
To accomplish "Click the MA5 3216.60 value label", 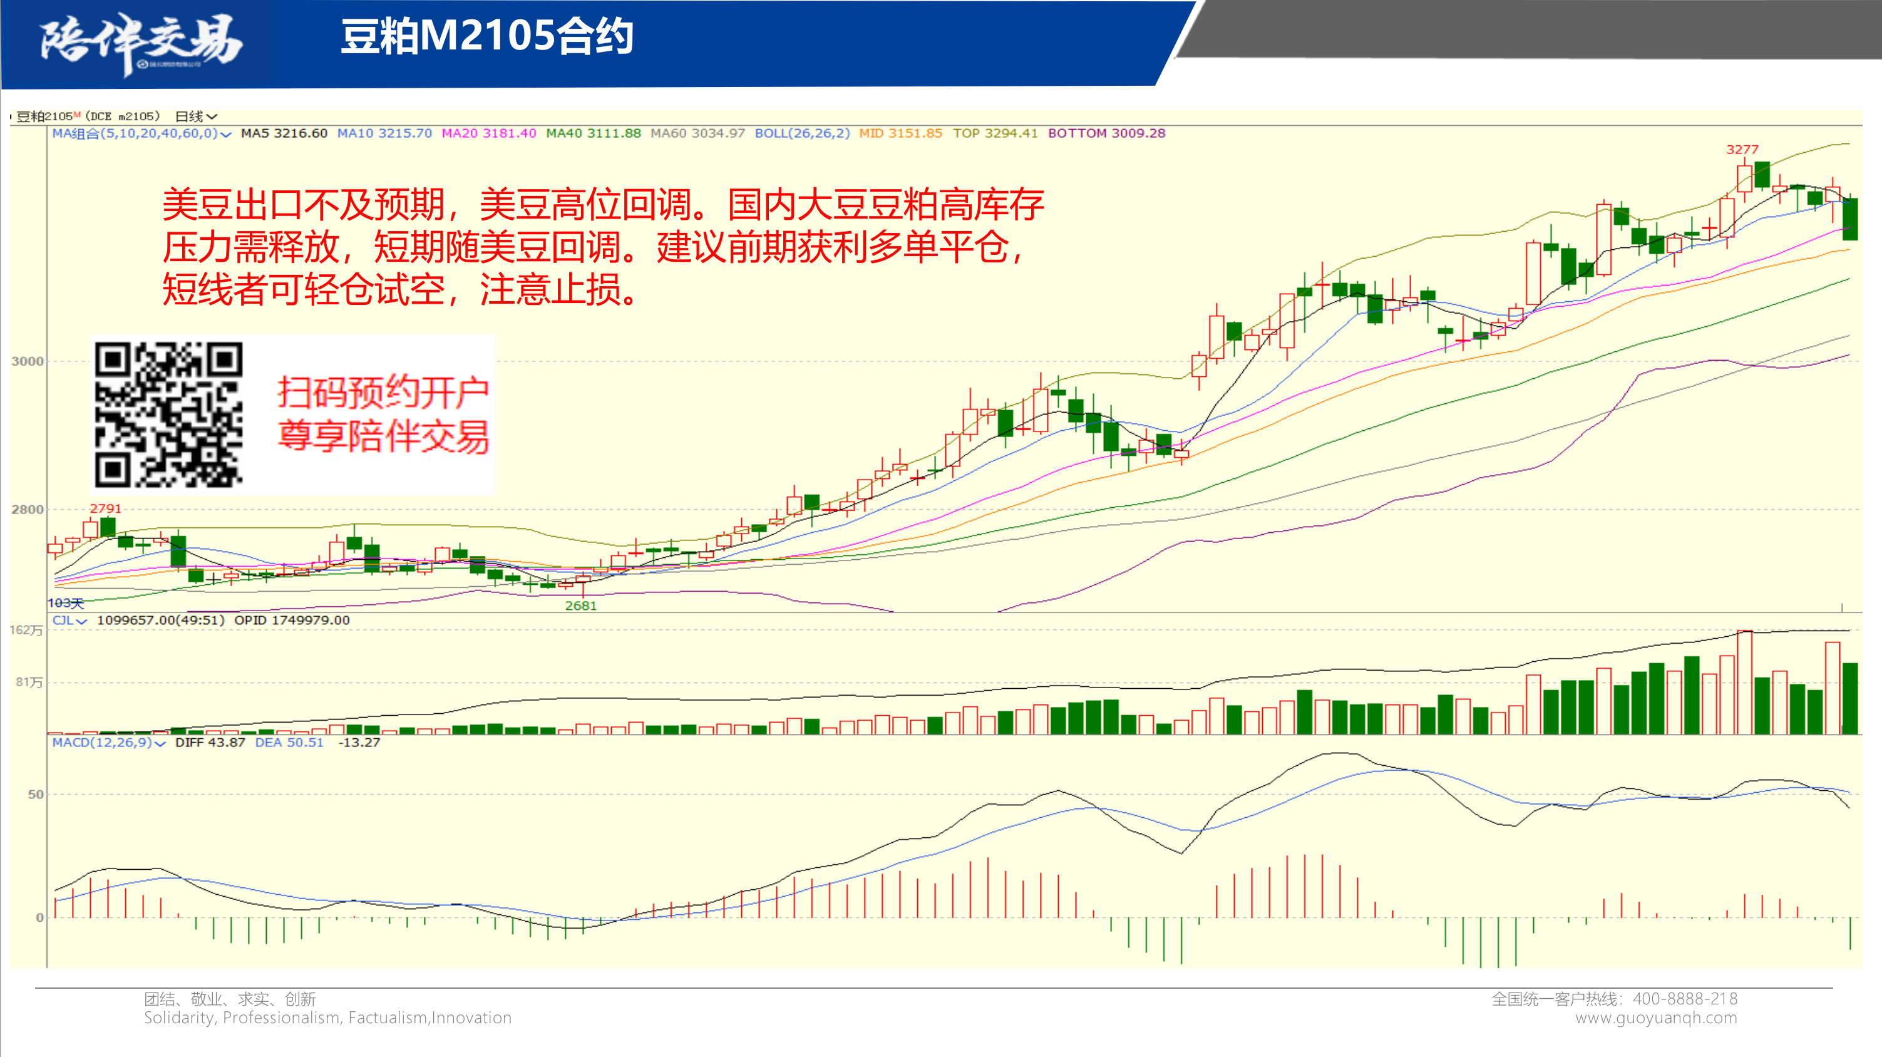I will click(284, 133).
